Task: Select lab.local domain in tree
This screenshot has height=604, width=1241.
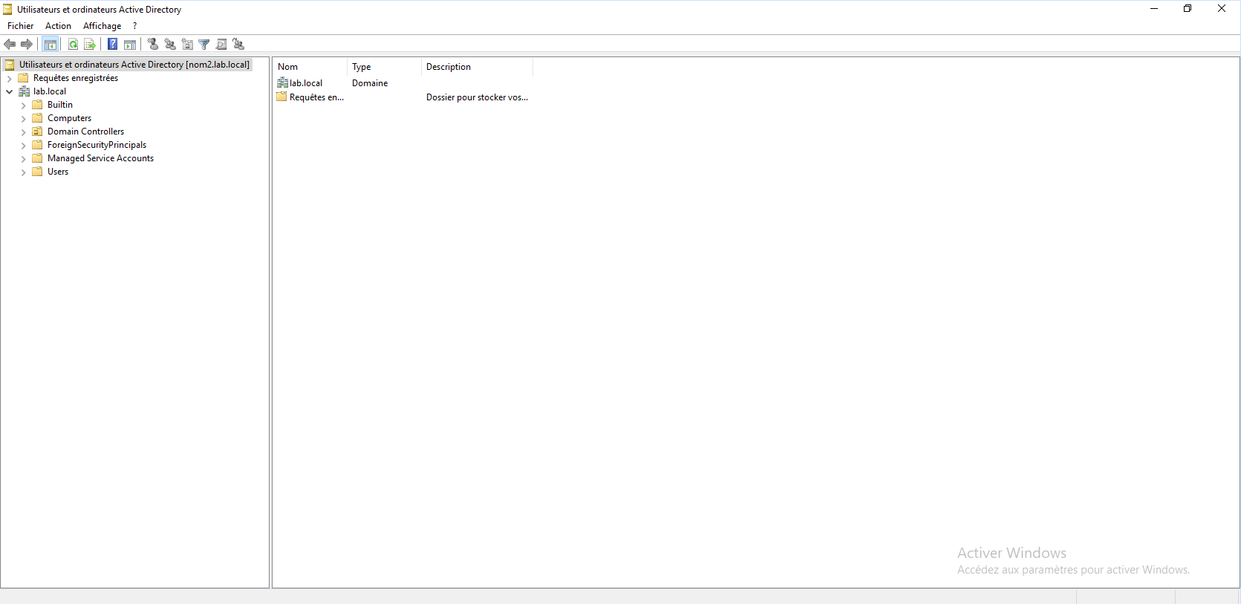Action: [x=50, y=91]
